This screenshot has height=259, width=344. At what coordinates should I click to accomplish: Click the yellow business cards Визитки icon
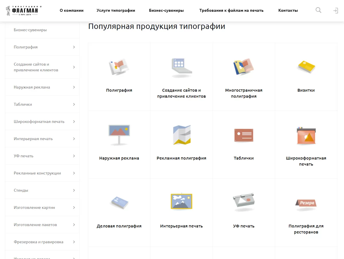pos(306,67)
